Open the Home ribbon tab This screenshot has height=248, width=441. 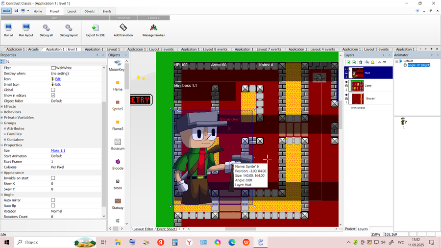[37, 11]
